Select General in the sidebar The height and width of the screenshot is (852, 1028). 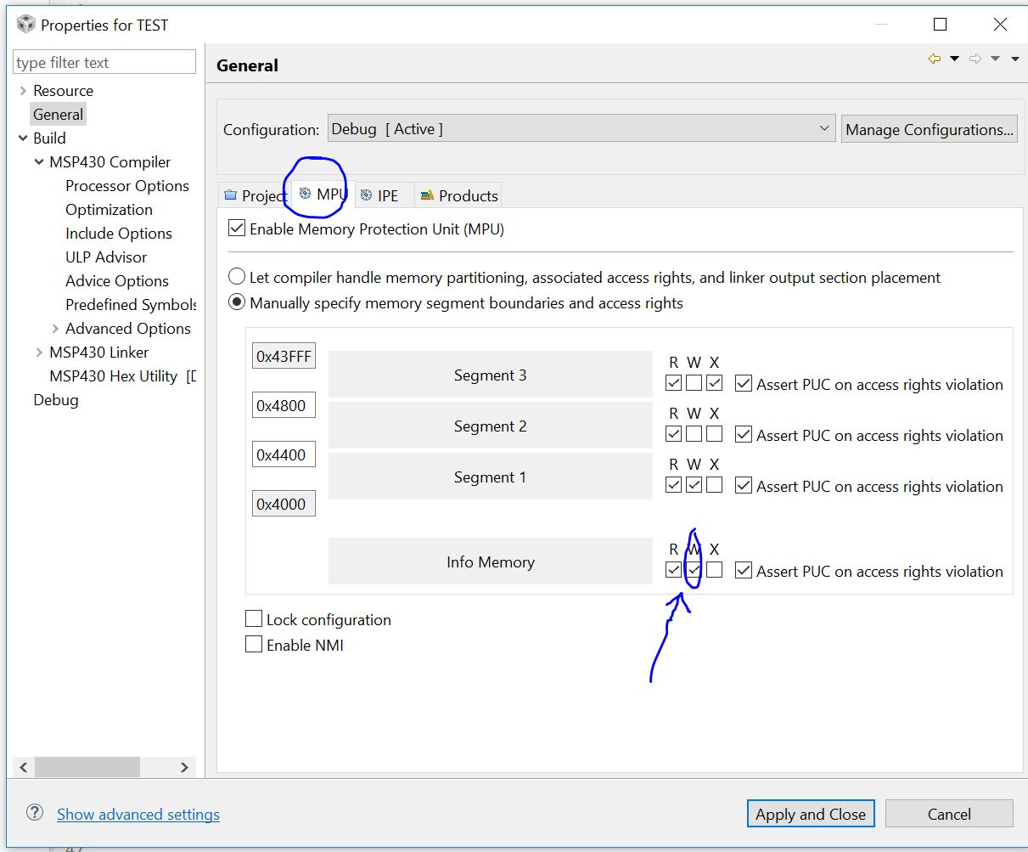[58, 114]
